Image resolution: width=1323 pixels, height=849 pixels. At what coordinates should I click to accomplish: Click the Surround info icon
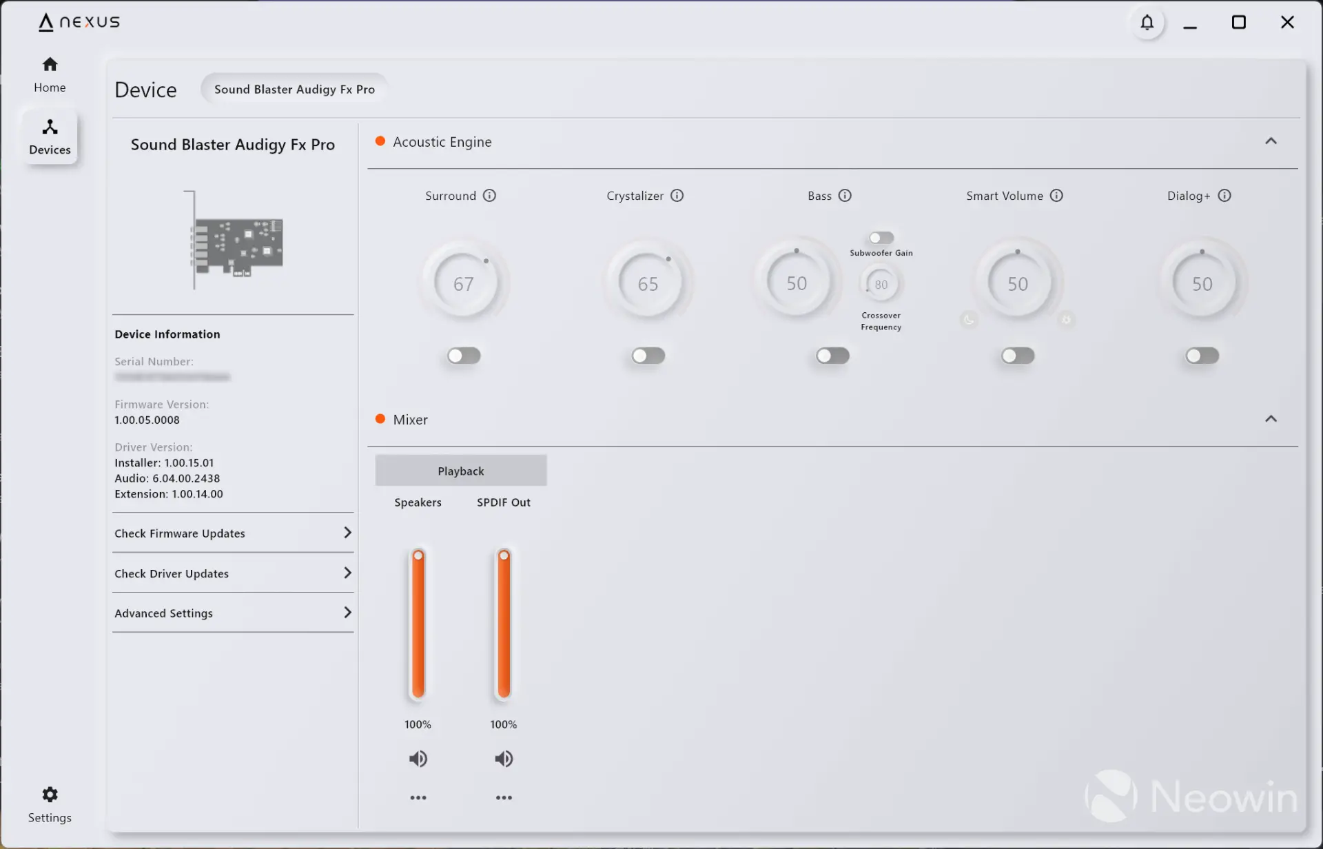[489, 196]
